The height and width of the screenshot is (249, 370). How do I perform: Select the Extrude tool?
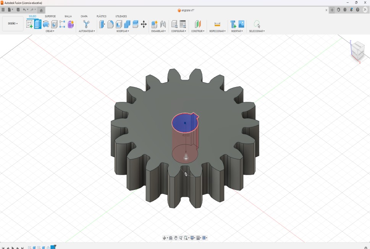coord(37,24)
